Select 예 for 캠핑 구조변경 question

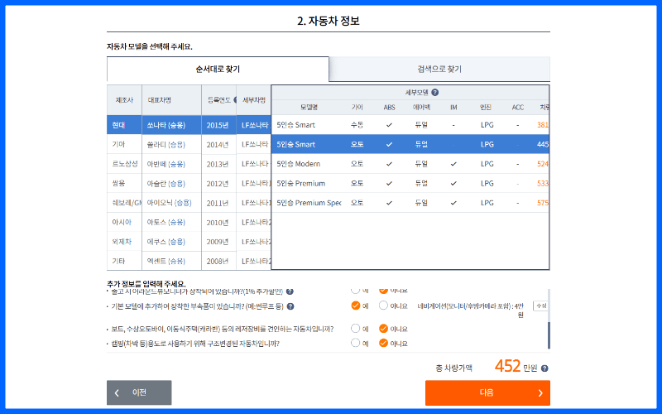tap(356, 343)
